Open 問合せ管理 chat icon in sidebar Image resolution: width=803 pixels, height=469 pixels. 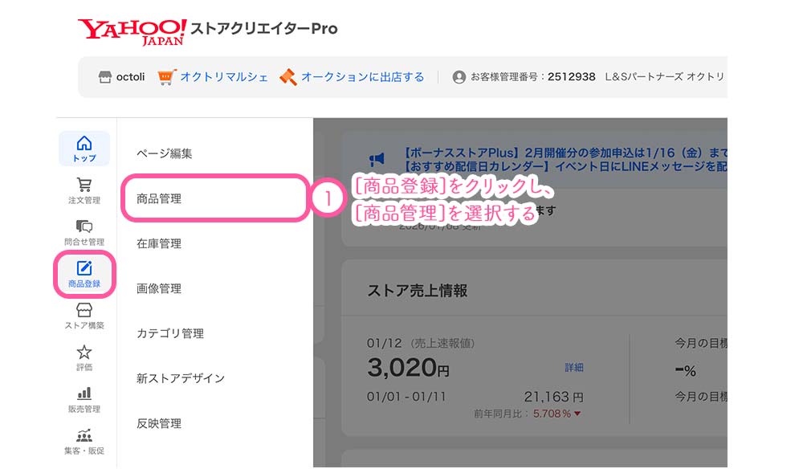pos(84,231)
